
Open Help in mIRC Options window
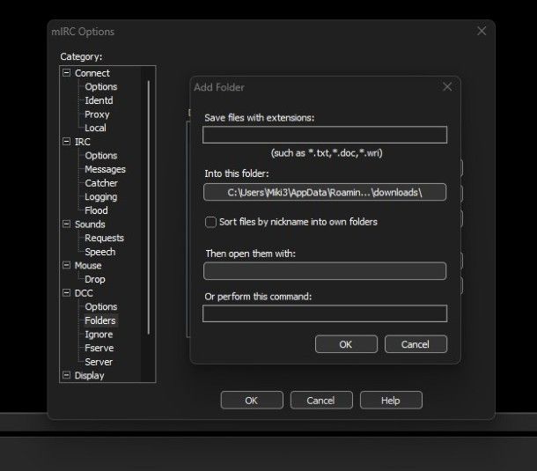(391, 400)
